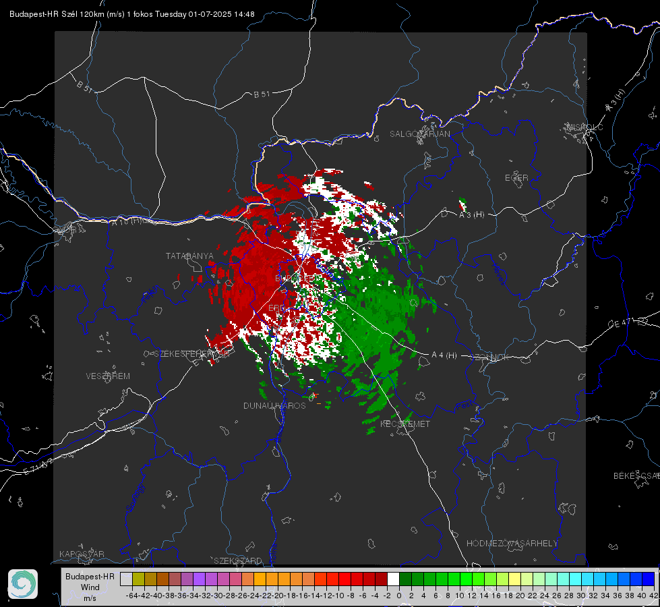This screenshot has width=660, height=607.
Task: Pick the orange swatch between -24 and -22
Action: point(260,579)
